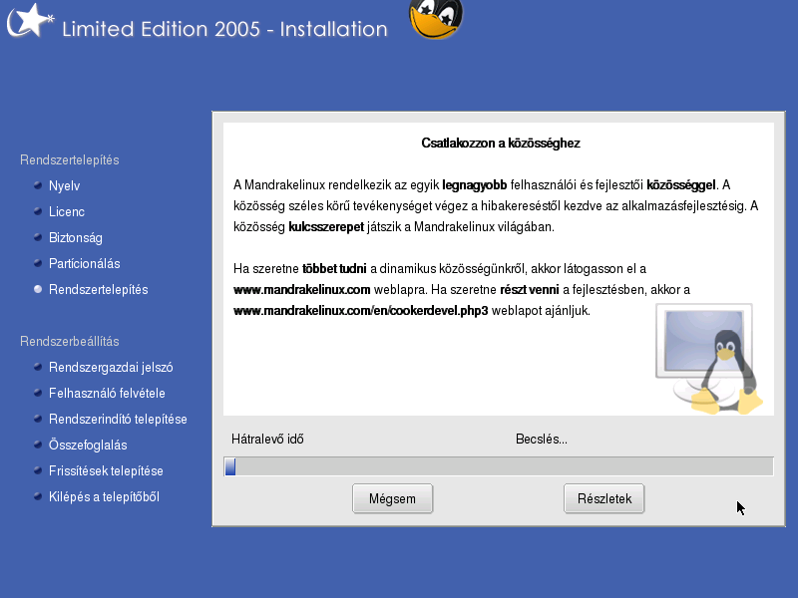Select the Rendszertelepítés active step item
Screen dimensions: 798x598
click(x=98, y=289)
